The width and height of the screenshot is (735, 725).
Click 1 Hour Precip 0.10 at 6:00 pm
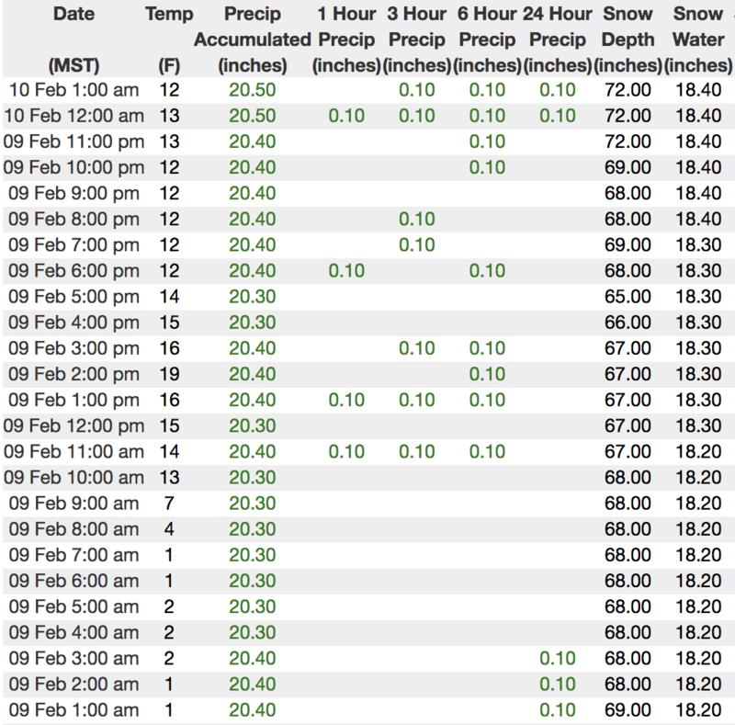[x=346, y=271]
